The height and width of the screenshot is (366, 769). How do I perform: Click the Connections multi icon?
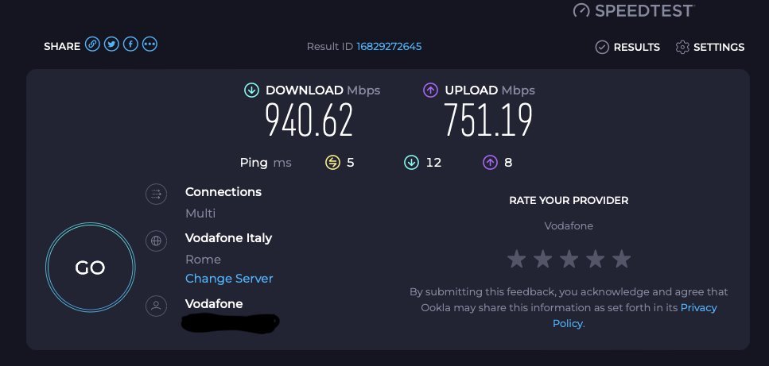click(x=156, y=195)
